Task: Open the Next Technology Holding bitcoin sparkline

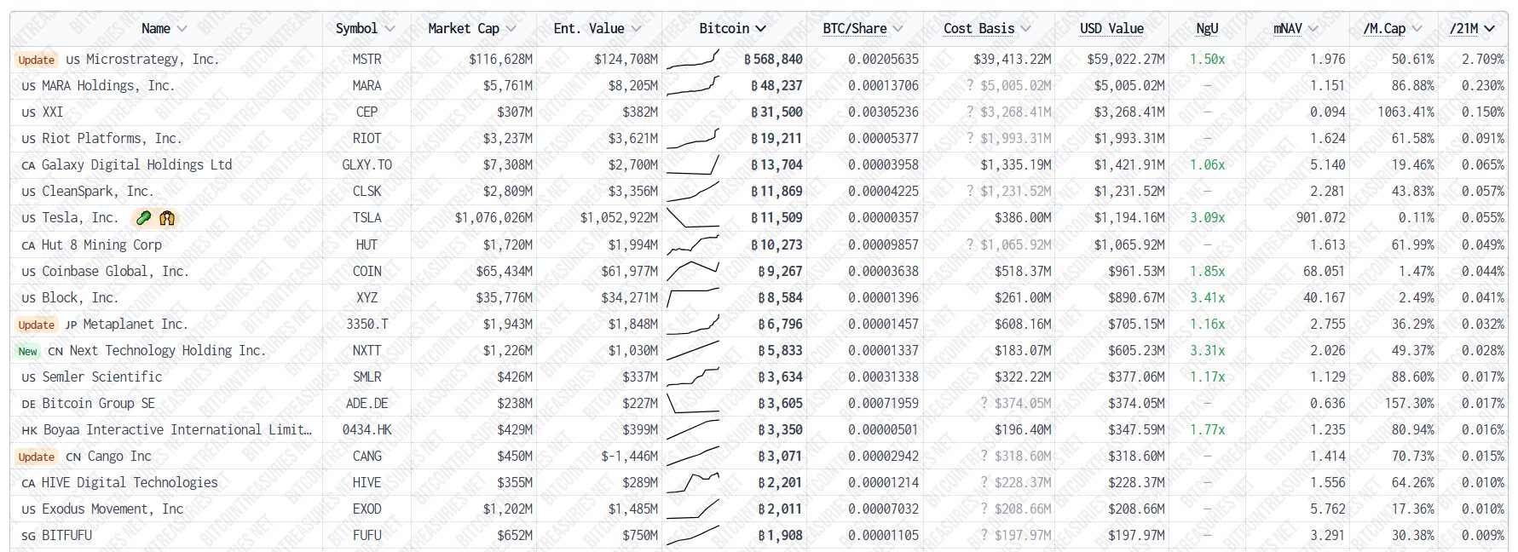Action: [x=693, y=350]
